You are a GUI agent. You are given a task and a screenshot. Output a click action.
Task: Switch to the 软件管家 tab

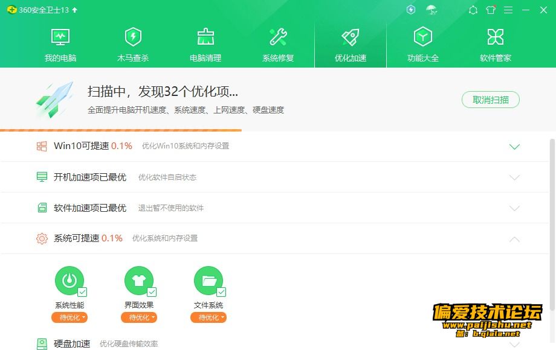tap(496, 45)
